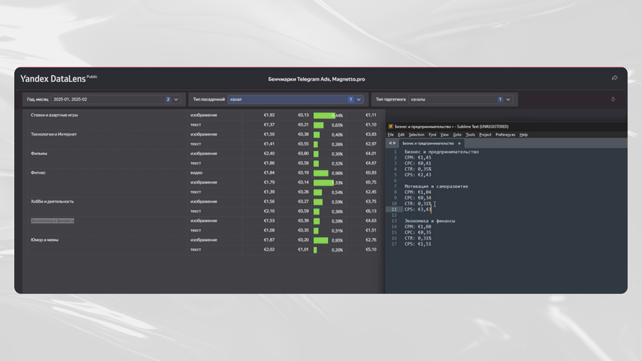Screen dimensions: 642x361
Task: Click line 1 Бизнес и предпринимательство in editor
Action: click(x=441, y=152)
